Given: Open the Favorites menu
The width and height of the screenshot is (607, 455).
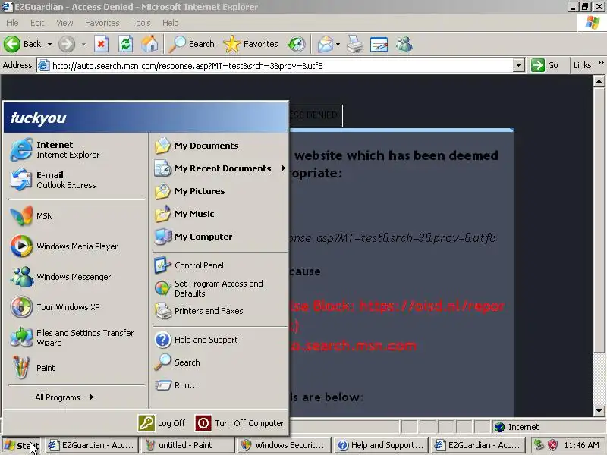Looking at the screenshot, I should [102, 23].
